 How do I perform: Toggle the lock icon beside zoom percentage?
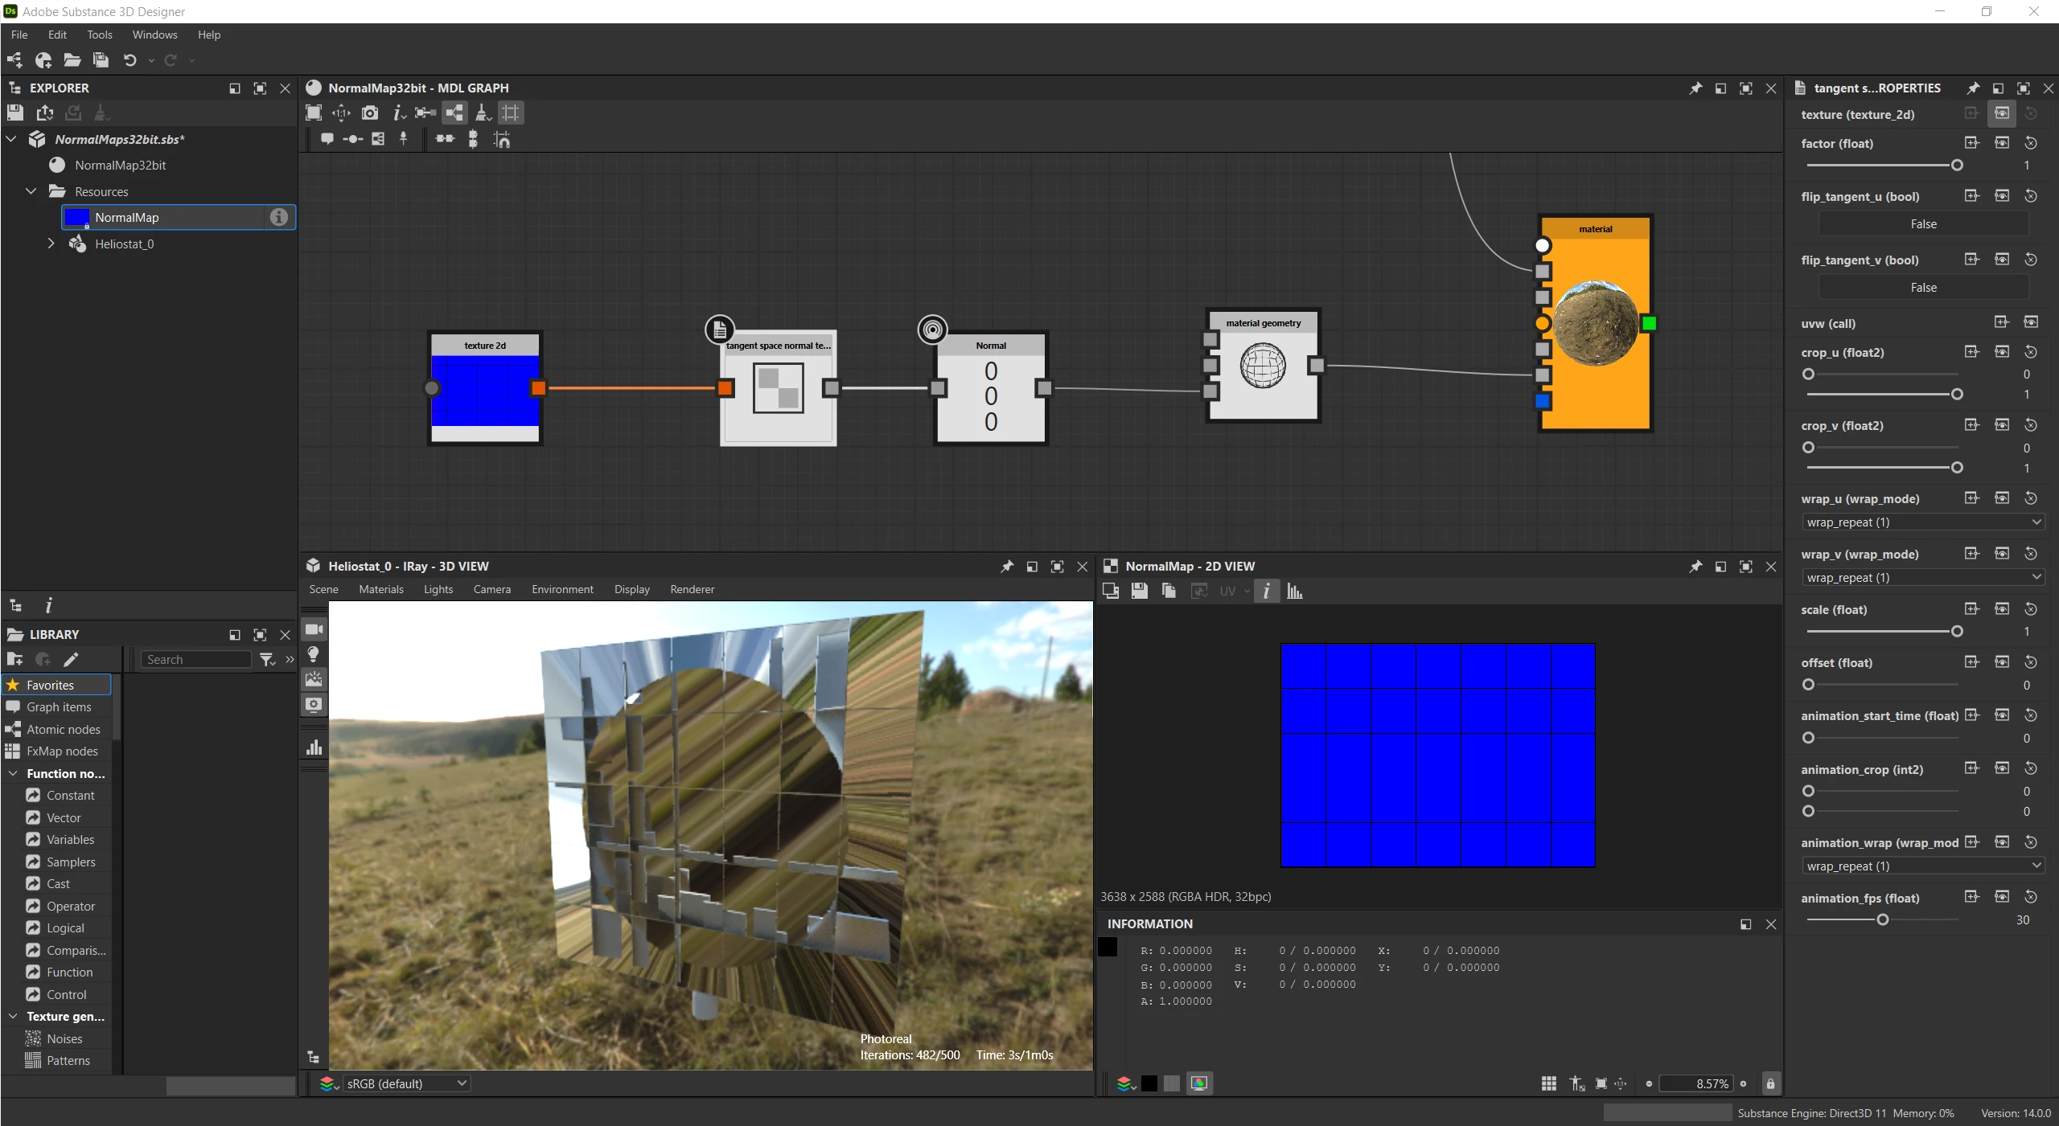pos(1769,1083)
